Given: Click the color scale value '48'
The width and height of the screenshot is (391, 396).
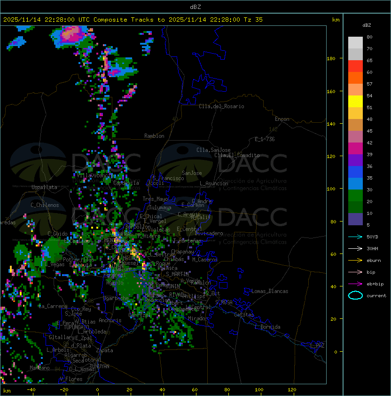Looking at the screenshot, I should coord(369,119).
